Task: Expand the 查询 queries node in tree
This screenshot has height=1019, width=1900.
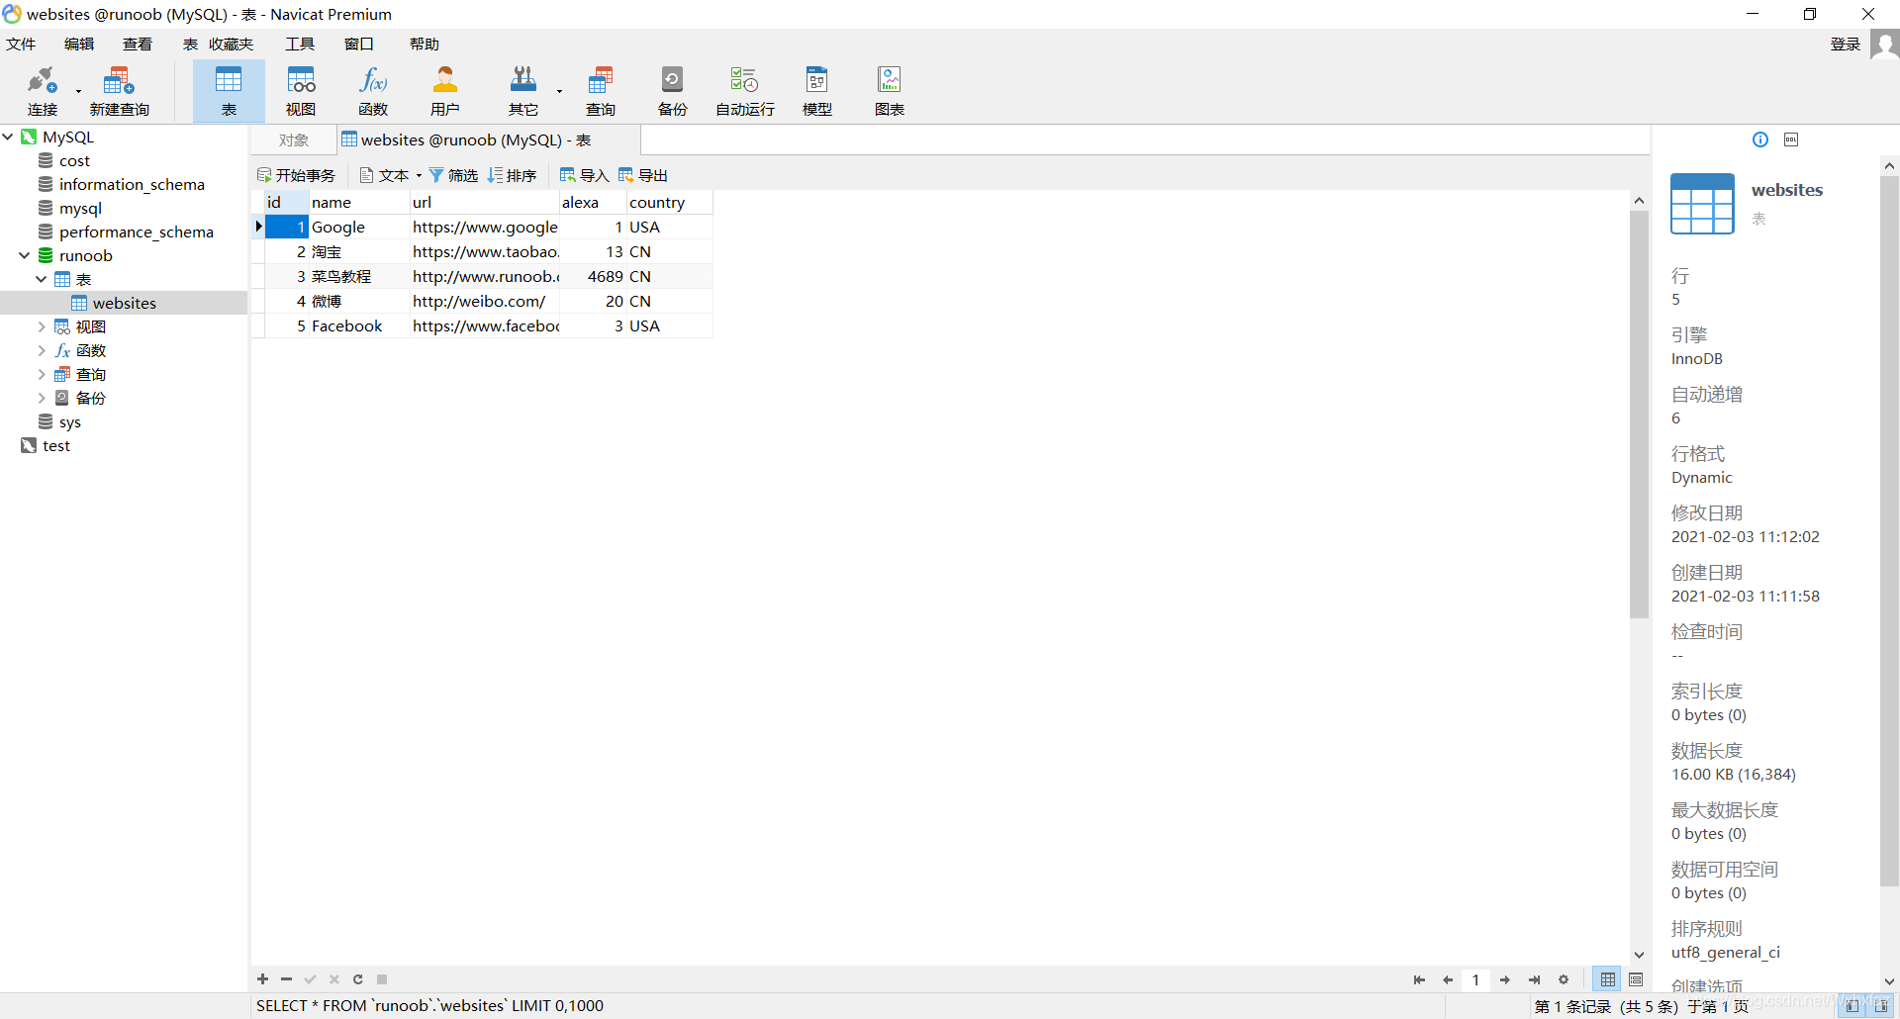Action: click(x=41, y=374)
